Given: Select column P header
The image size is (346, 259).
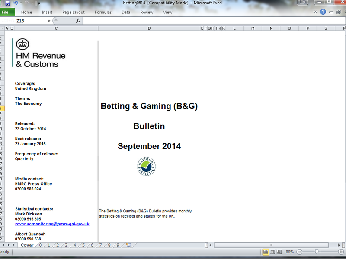Looking at the screenshot, I should pyautogui.click(x=308, y=28).
